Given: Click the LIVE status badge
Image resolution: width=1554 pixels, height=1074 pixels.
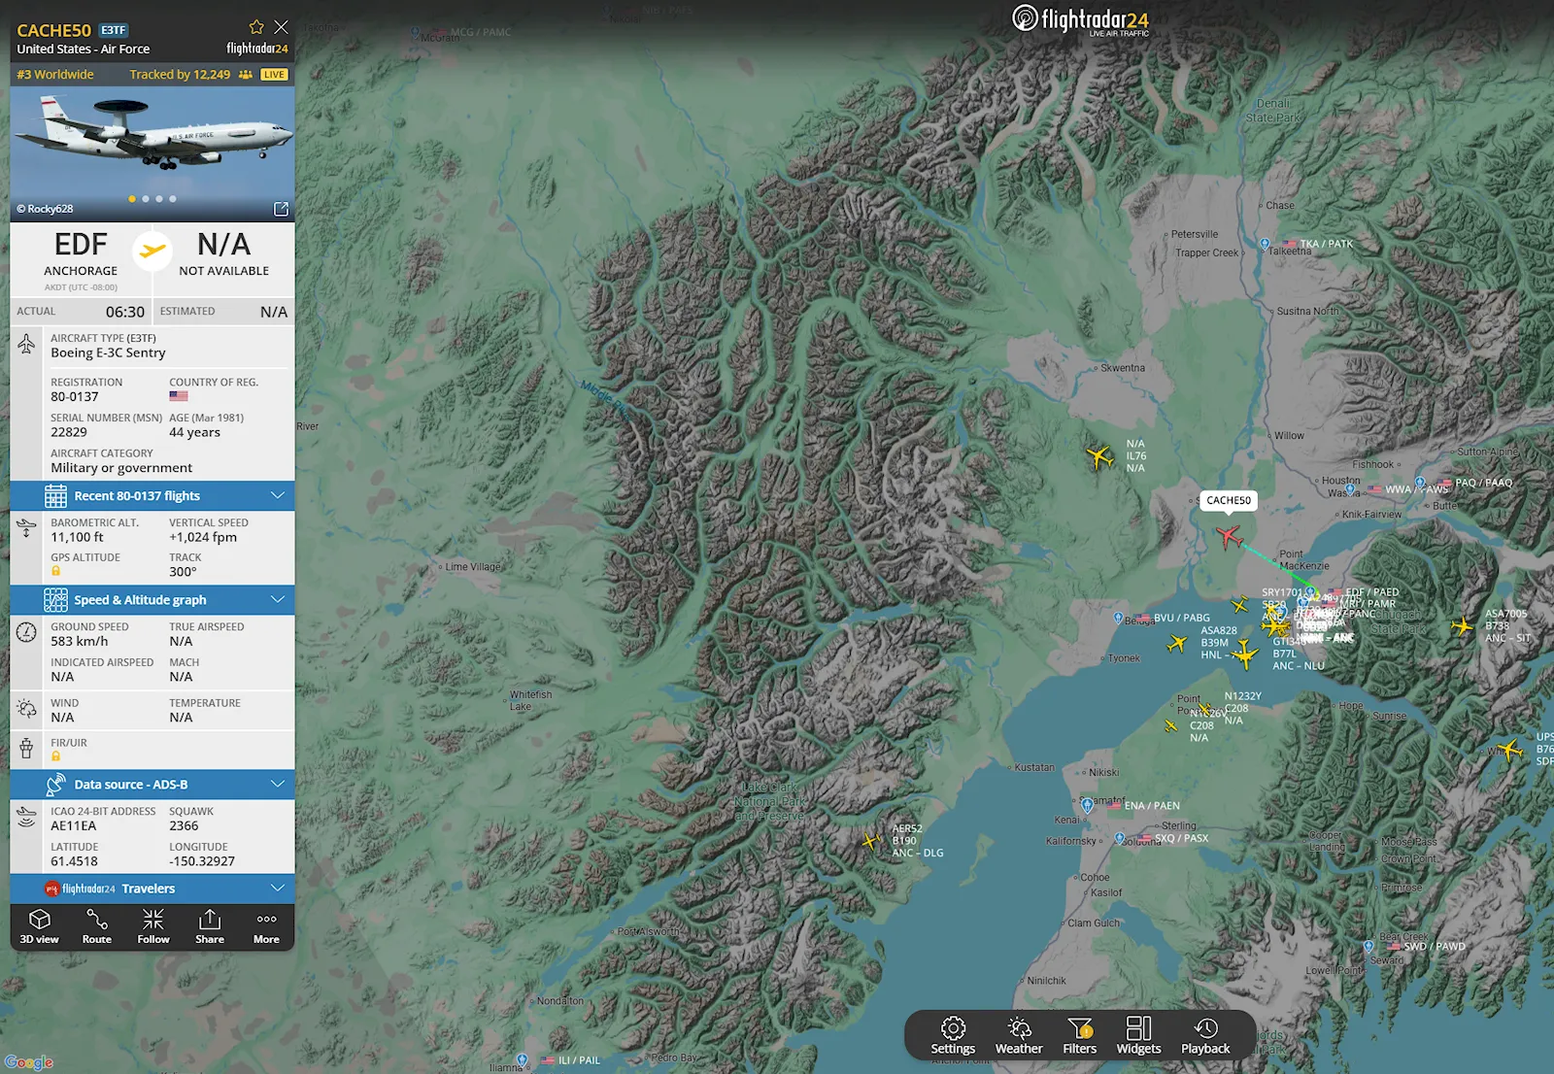Looking at the screenshot, I should [275, 75].
